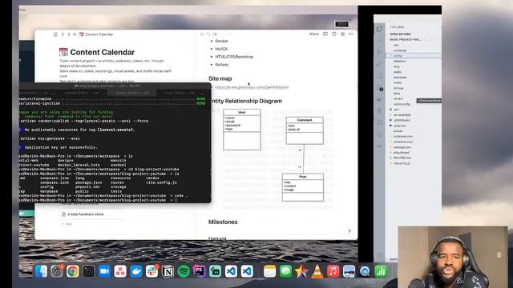Open System Settings gear in Dock
The height and width of the screenshot is (288, 513).
point(57,271)
